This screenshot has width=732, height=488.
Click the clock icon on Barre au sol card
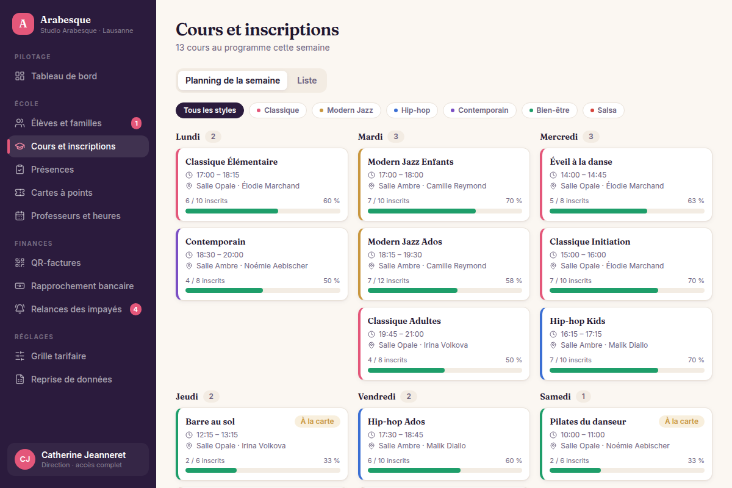pos(189,435)
